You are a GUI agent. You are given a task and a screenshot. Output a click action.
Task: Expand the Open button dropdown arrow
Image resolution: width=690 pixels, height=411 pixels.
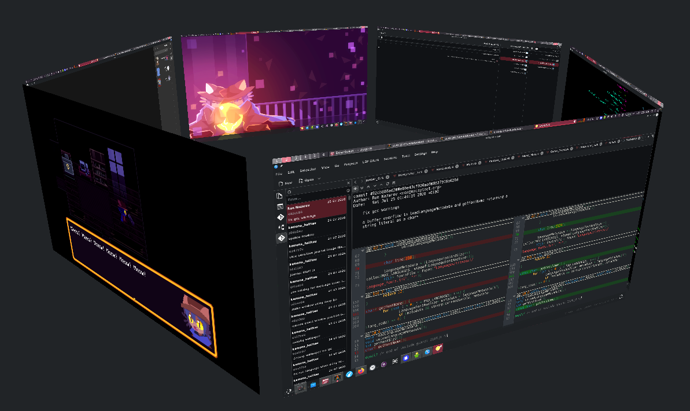tap(319, 178)
